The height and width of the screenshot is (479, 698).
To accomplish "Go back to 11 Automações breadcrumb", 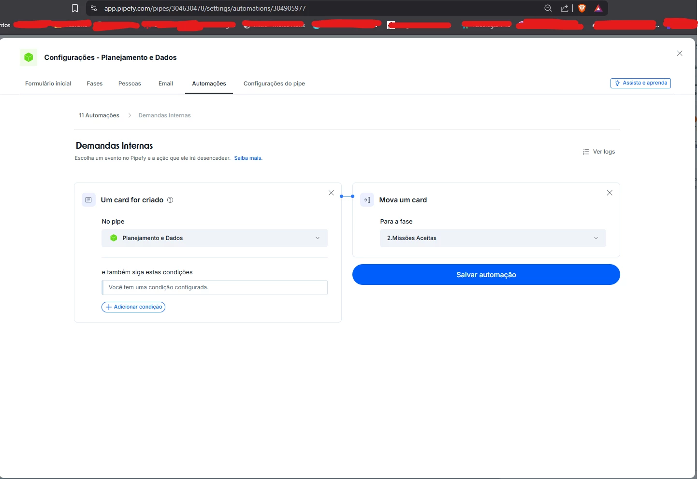I will pyautogui.click(x=99, y=115).
